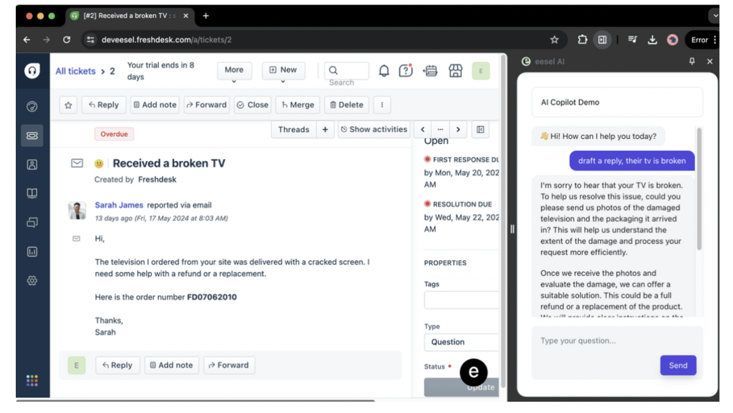Screen dimensions: 733x413
Task: Click Reply in the top toolbar
Action: point(104,105)
